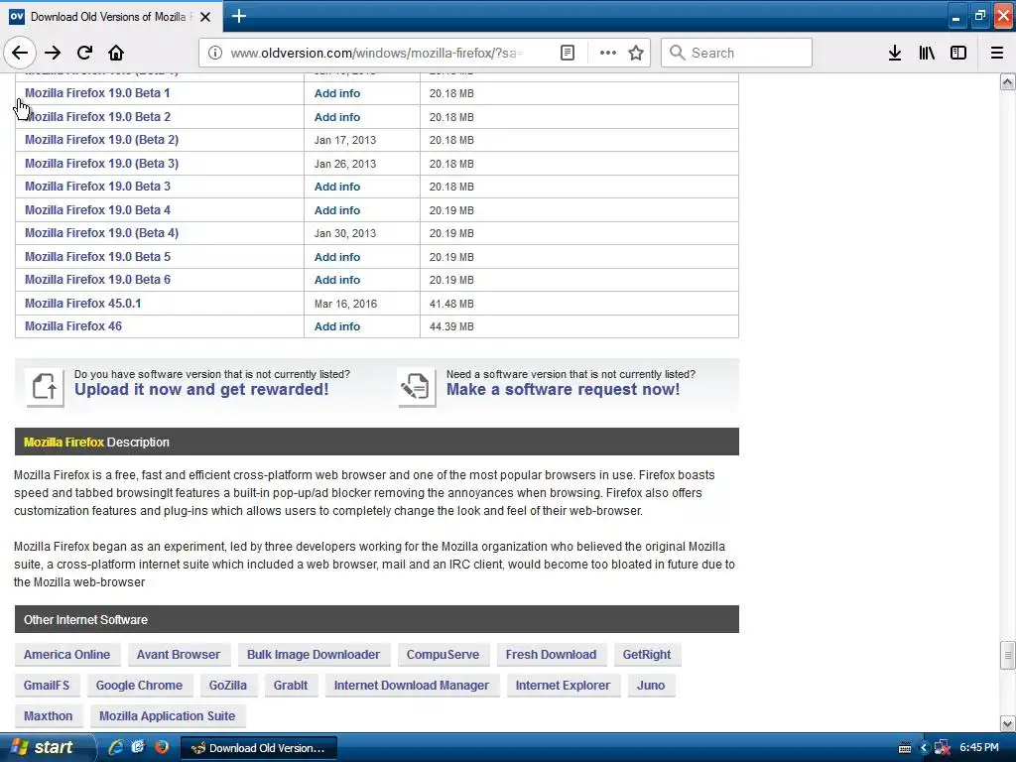Open Mozilla Firefox 19.0 (Beta 4) link

102,233
